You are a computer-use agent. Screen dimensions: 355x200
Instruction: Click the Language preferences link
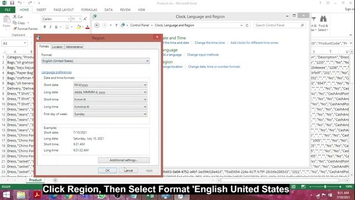tap(57, 72)
